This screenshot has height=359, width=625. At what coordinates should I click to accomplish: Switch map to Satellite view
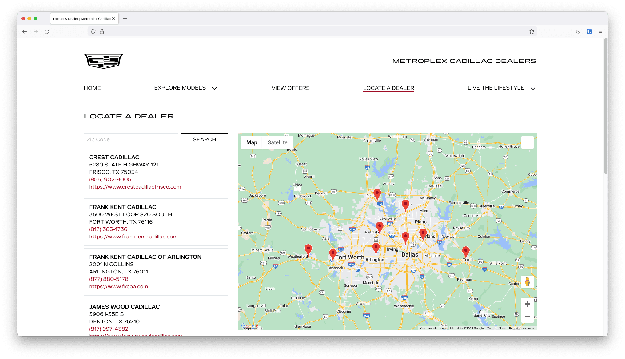coord(277,142)
